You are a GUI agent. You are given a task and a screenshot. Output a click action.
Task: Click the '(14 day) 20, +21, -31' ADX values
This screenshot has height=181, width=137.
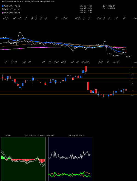[77, 135]
